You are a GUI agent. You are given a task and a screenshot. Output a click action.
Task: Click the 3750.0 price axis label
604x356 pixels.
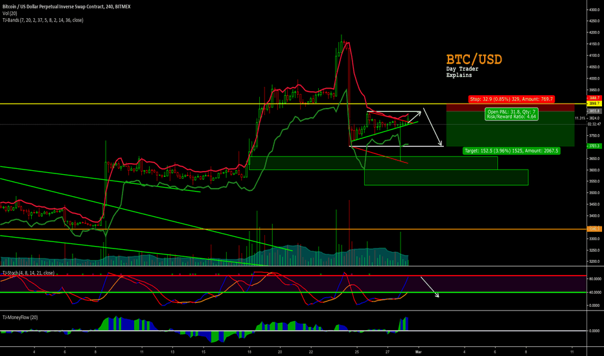[x=594, y=135]
